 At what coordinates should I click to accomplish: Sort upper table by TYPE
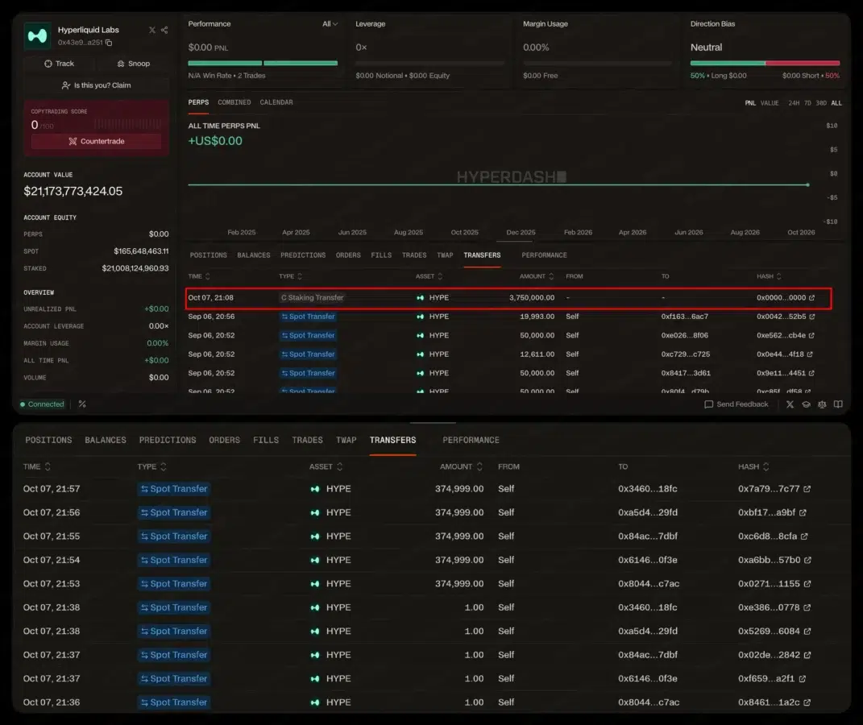point(291,276)
